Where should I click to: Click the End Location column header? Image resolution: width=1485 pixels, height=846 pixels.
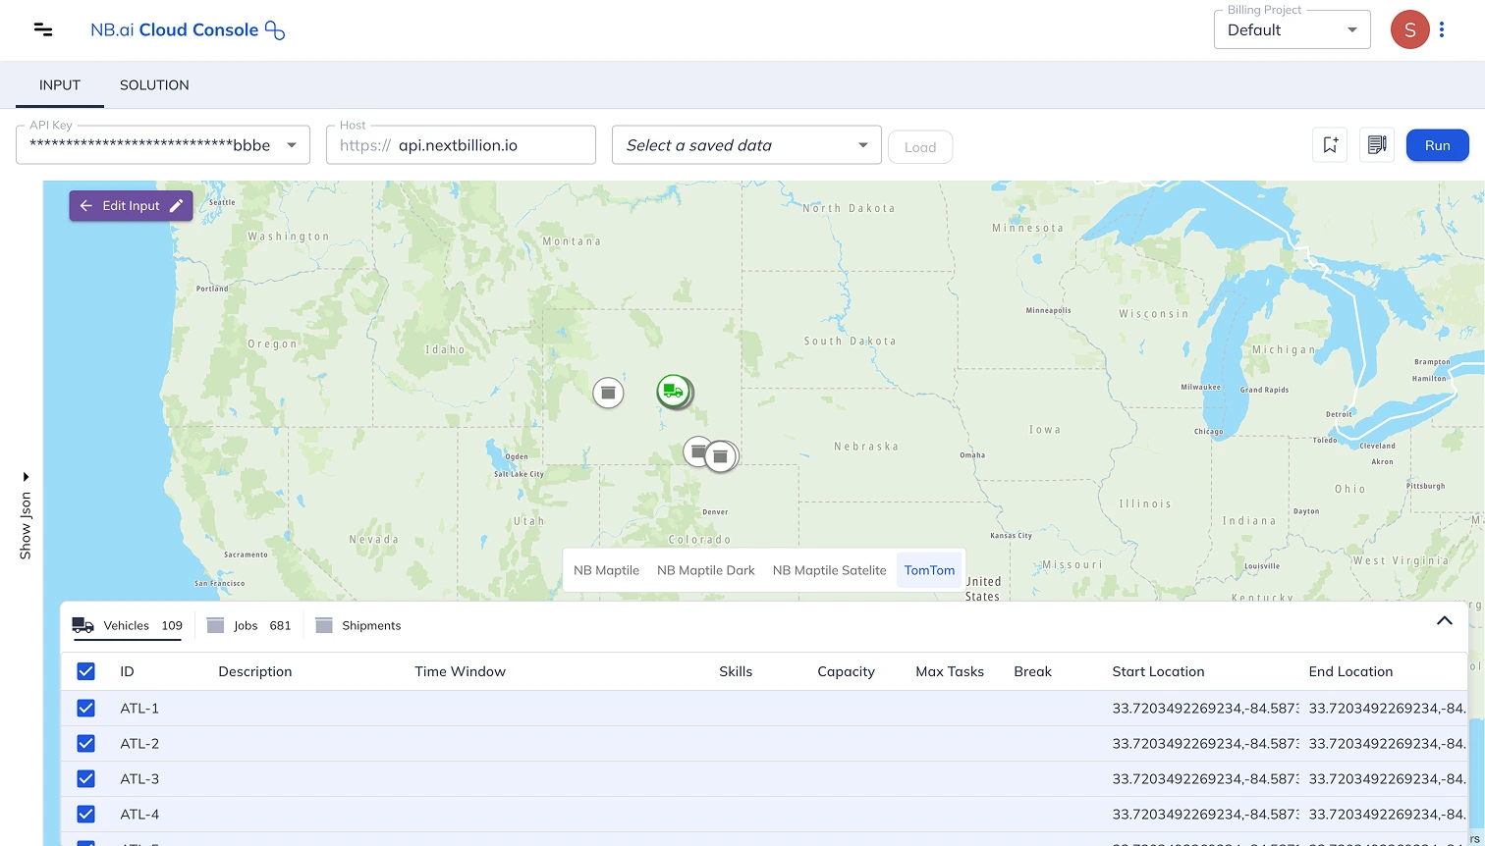(x=1350, y=671)
